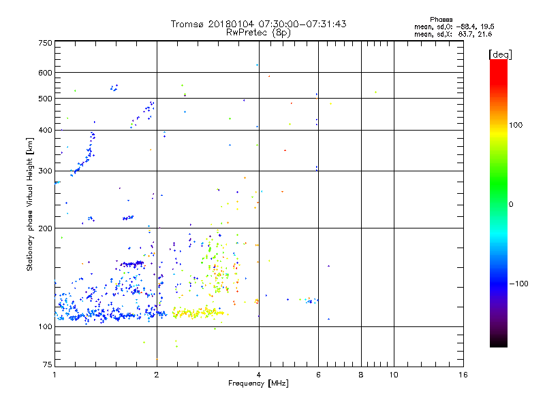Click the y-axis label '750'
Viewport: 545px width, 408px height.
(x=45, y=43)
